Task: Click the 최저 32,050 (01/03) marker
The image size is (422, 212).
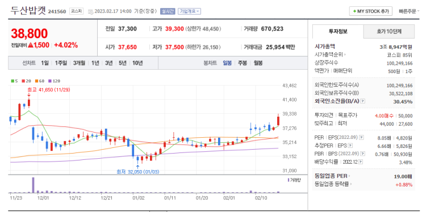Action: pyautogui.click(x=138, y=172)
